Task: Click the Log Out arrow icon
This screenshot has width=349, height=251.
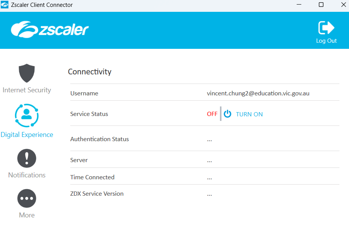Action: 326,28
